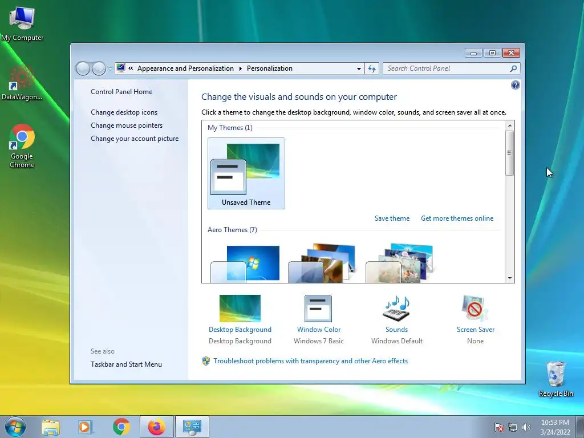Click the refresh button beside the address bar
The height and width of the screenshot is (438, 584).
coord(372,68)
